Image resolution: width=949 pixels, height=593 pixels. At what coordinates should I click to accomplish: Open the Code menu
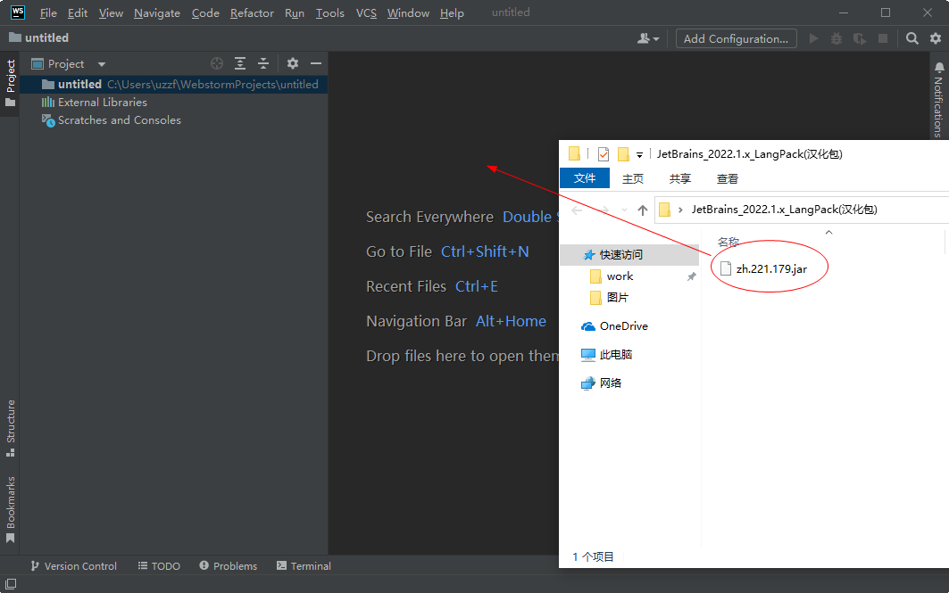[x=205, y=12]
